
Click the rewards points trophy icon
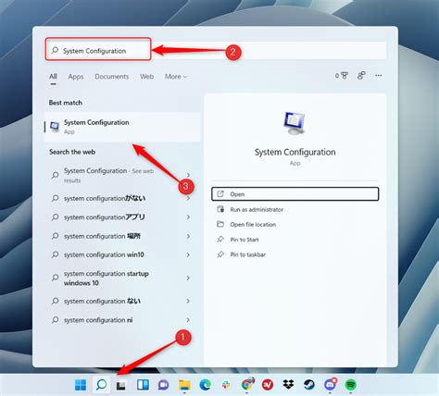[x=344, y=76]
